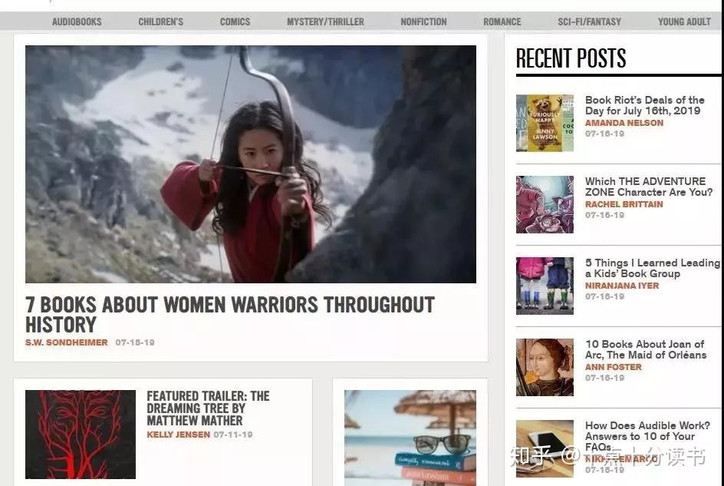View author Ann Foster's posts
The image size is (724, 486).
pos(613,367)
